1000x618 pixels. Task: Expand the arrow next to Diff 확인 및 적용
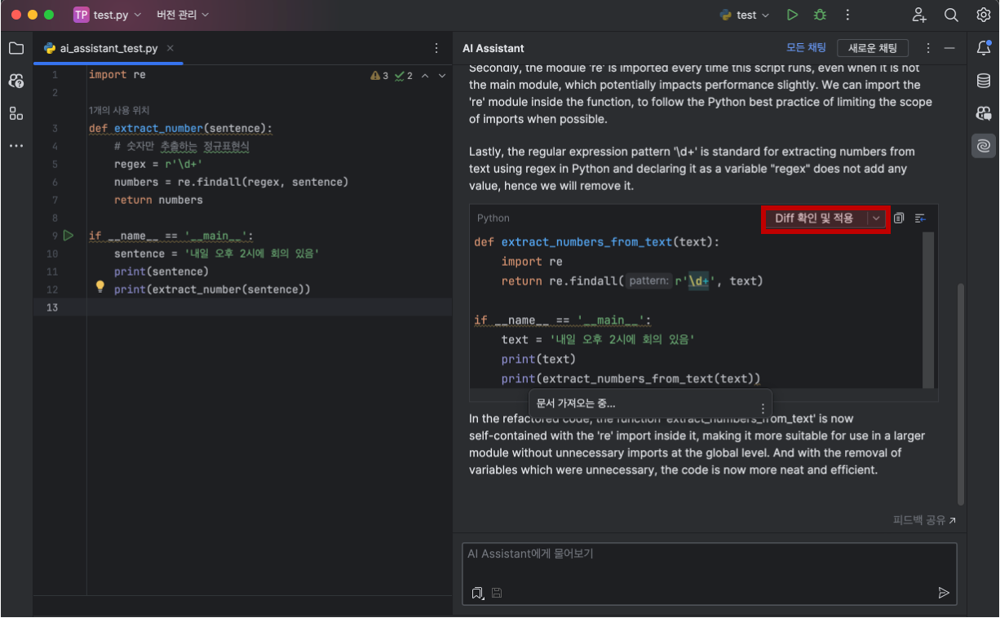click(876, 219)
